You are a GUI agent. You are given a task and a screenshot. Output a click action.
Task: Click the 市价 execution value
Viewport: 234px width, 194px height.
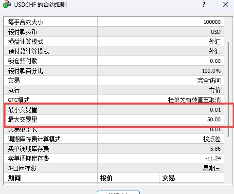215,90
